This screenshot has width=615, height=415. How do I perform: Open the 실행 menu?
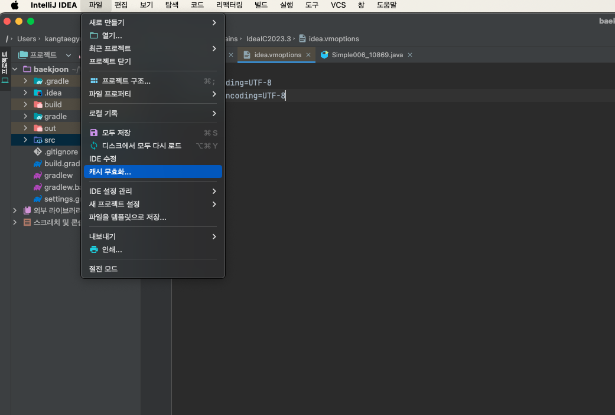tap(287, 5)
